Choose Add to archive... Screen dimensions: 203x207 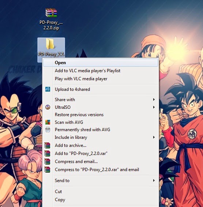pos(101,145)
